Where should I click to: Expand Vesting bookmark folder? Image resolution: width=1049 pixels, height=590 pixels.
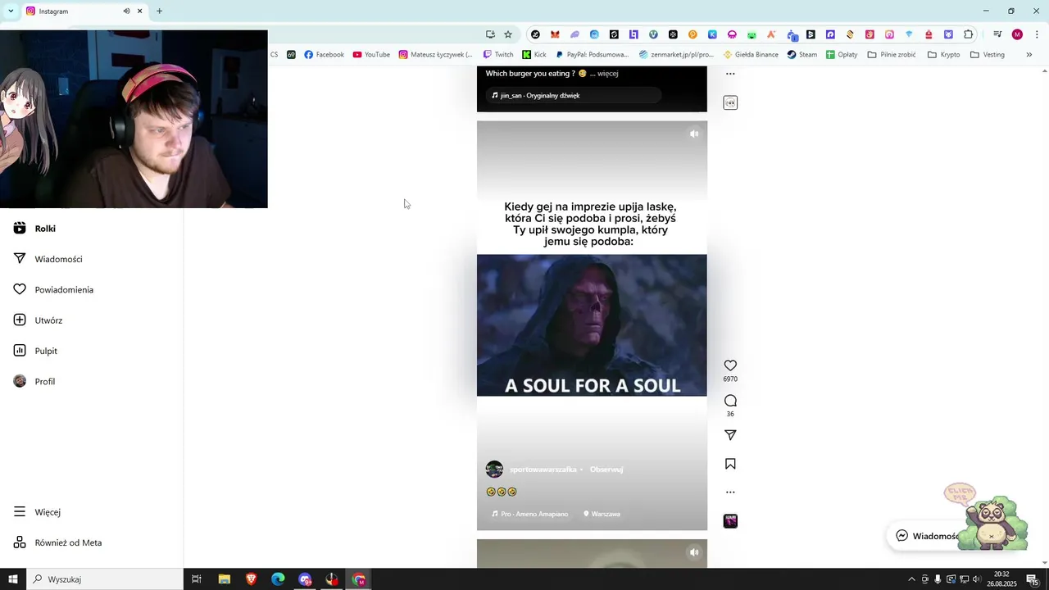tap(987, 55)
